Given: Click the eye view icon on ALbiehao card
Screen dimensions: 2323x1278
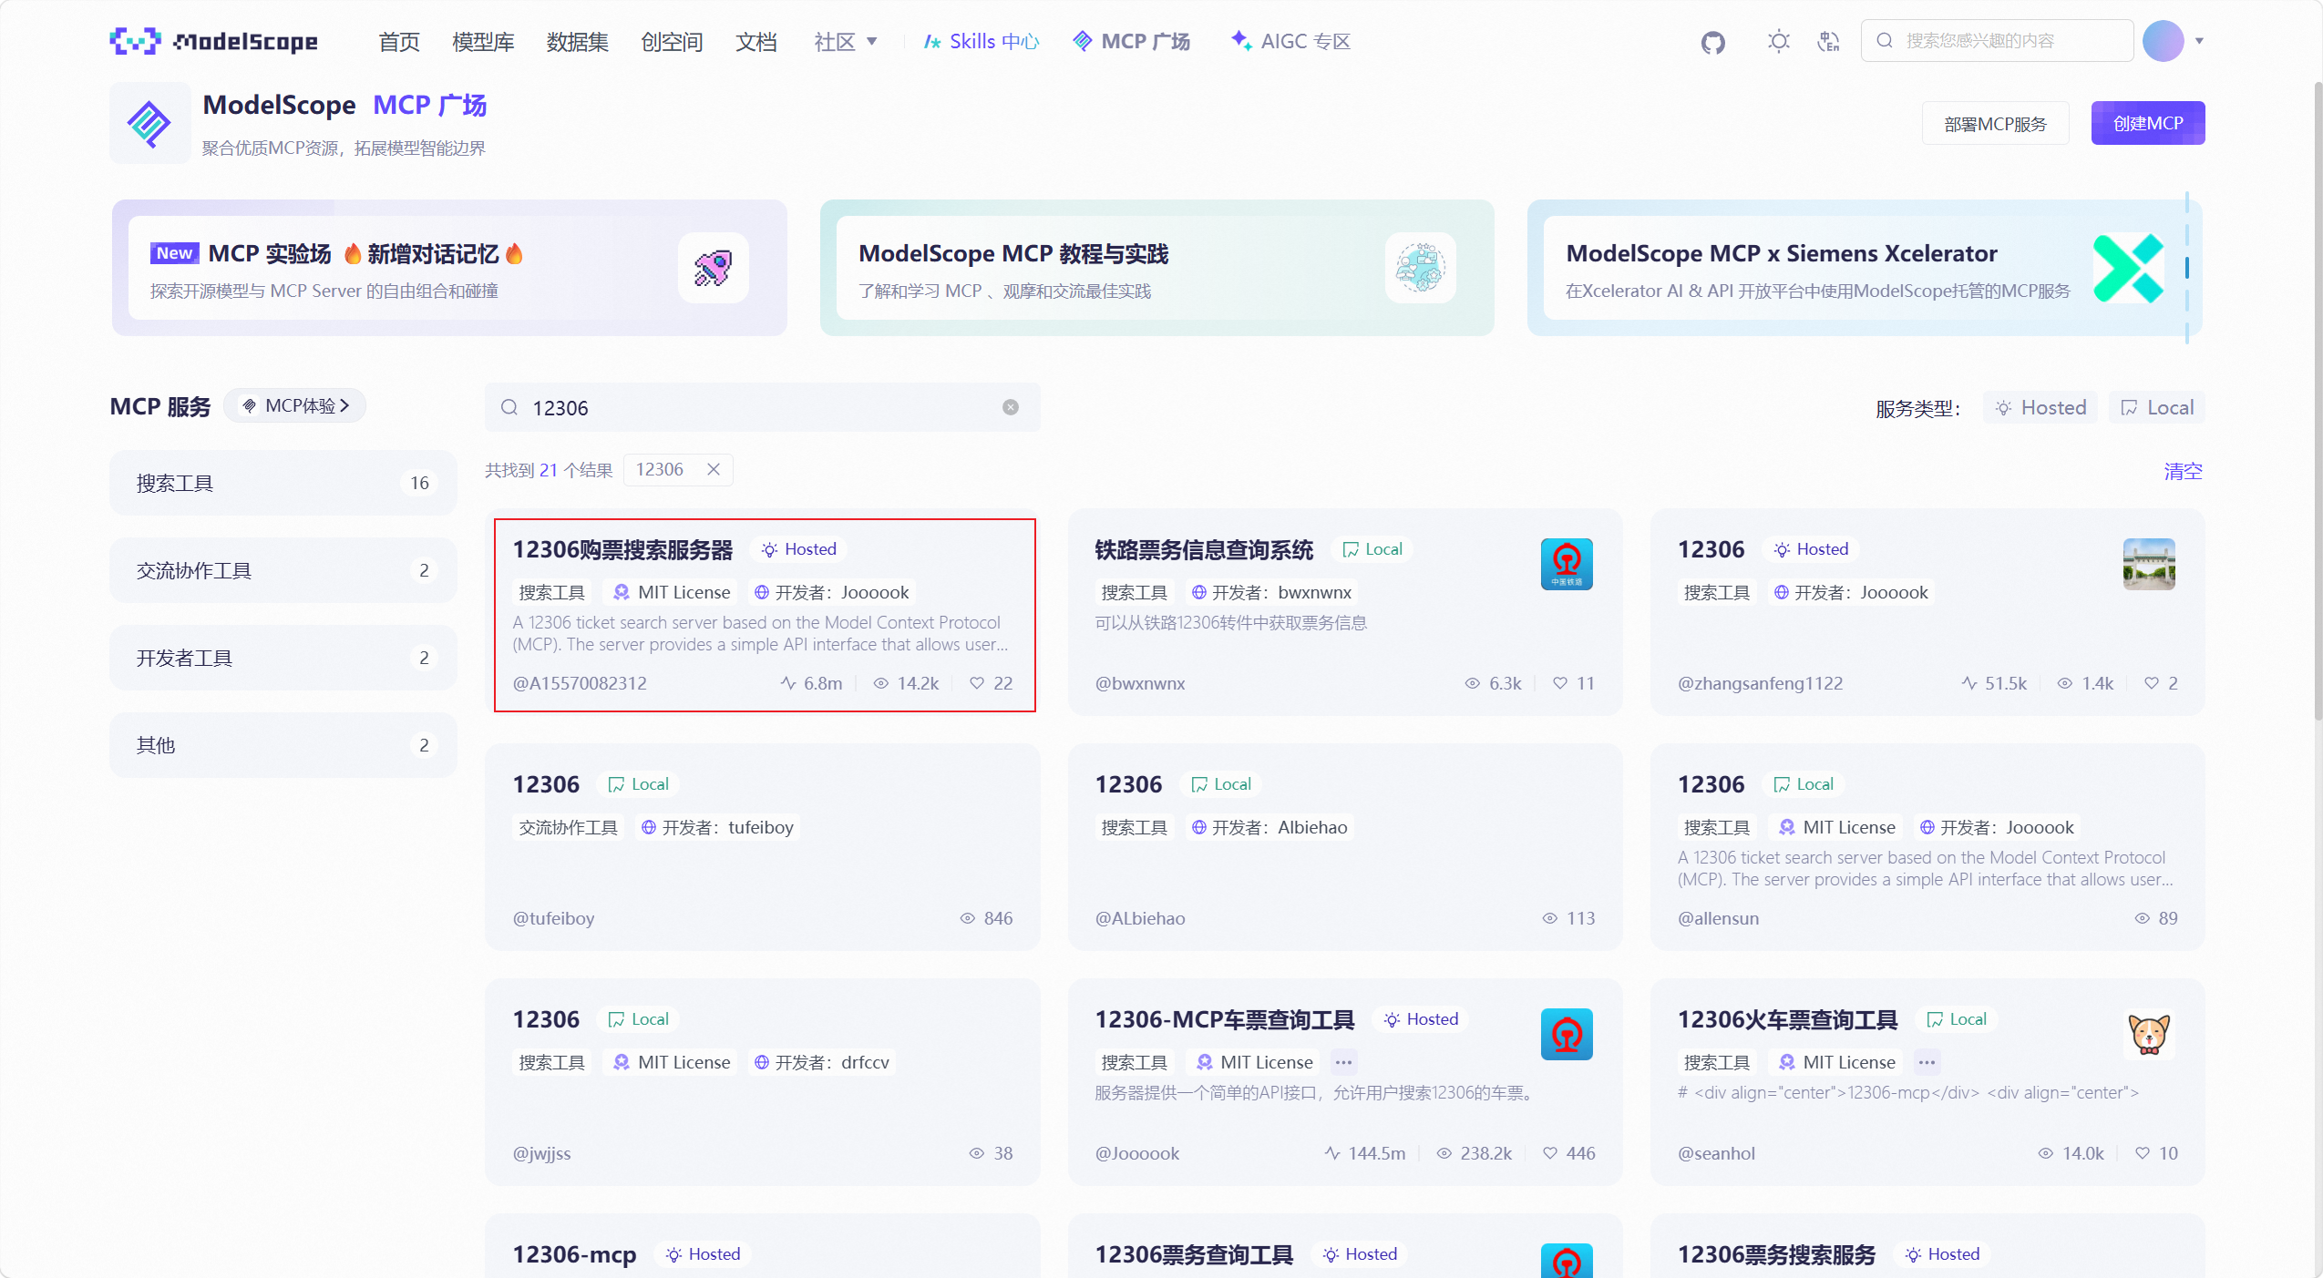Looking at the screenshot, I should 1550,918.
